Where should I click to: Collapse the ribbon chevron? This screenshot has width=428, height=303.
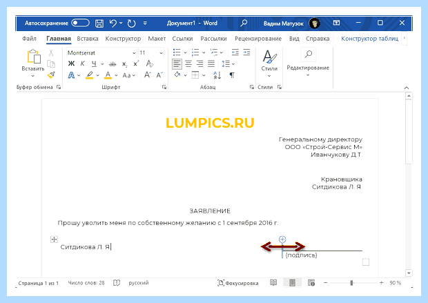pos(407,88)
